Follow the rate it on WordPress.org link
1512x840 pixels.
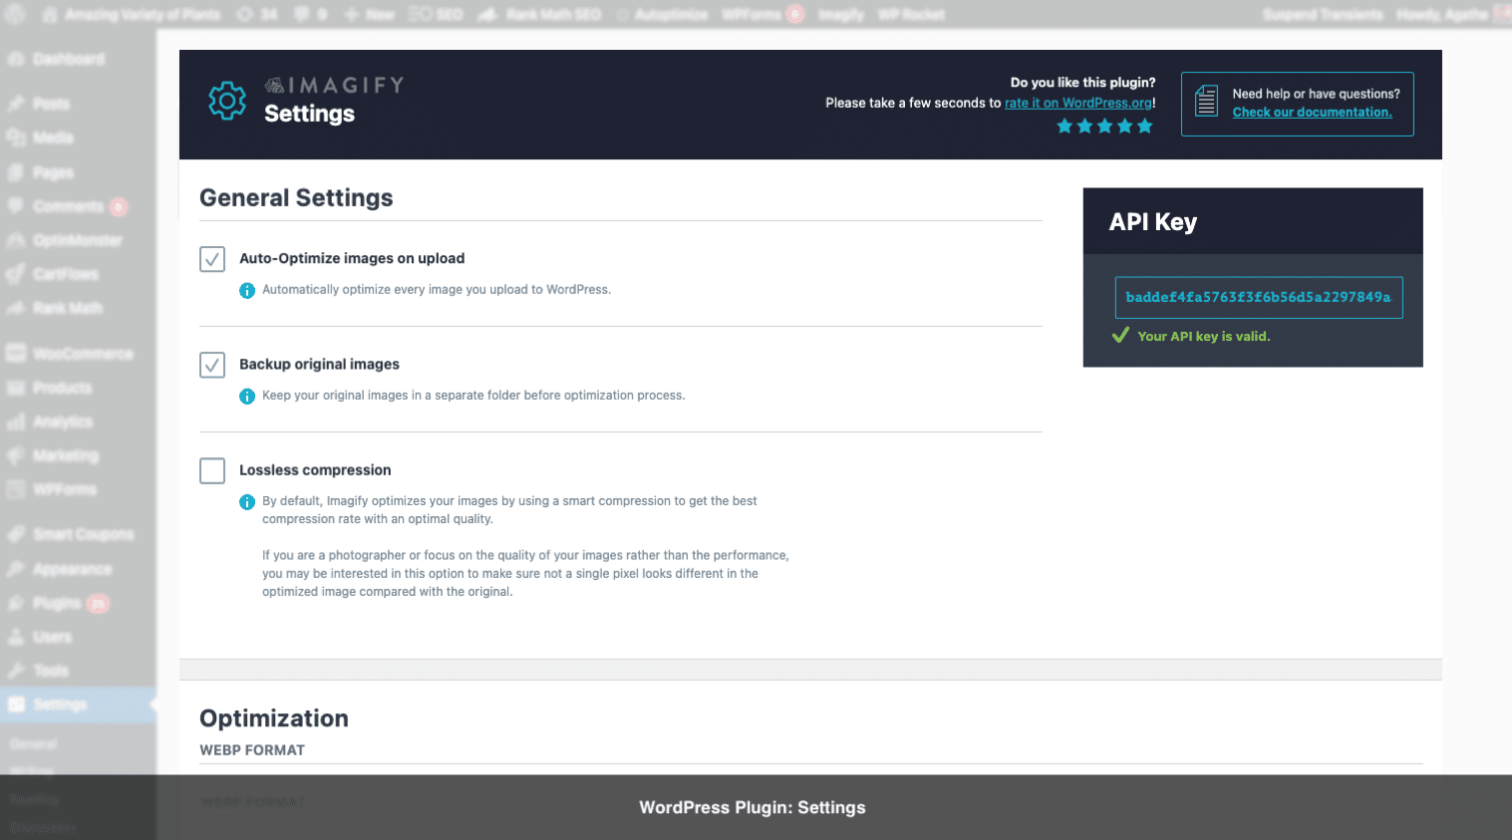point(1078,103)
